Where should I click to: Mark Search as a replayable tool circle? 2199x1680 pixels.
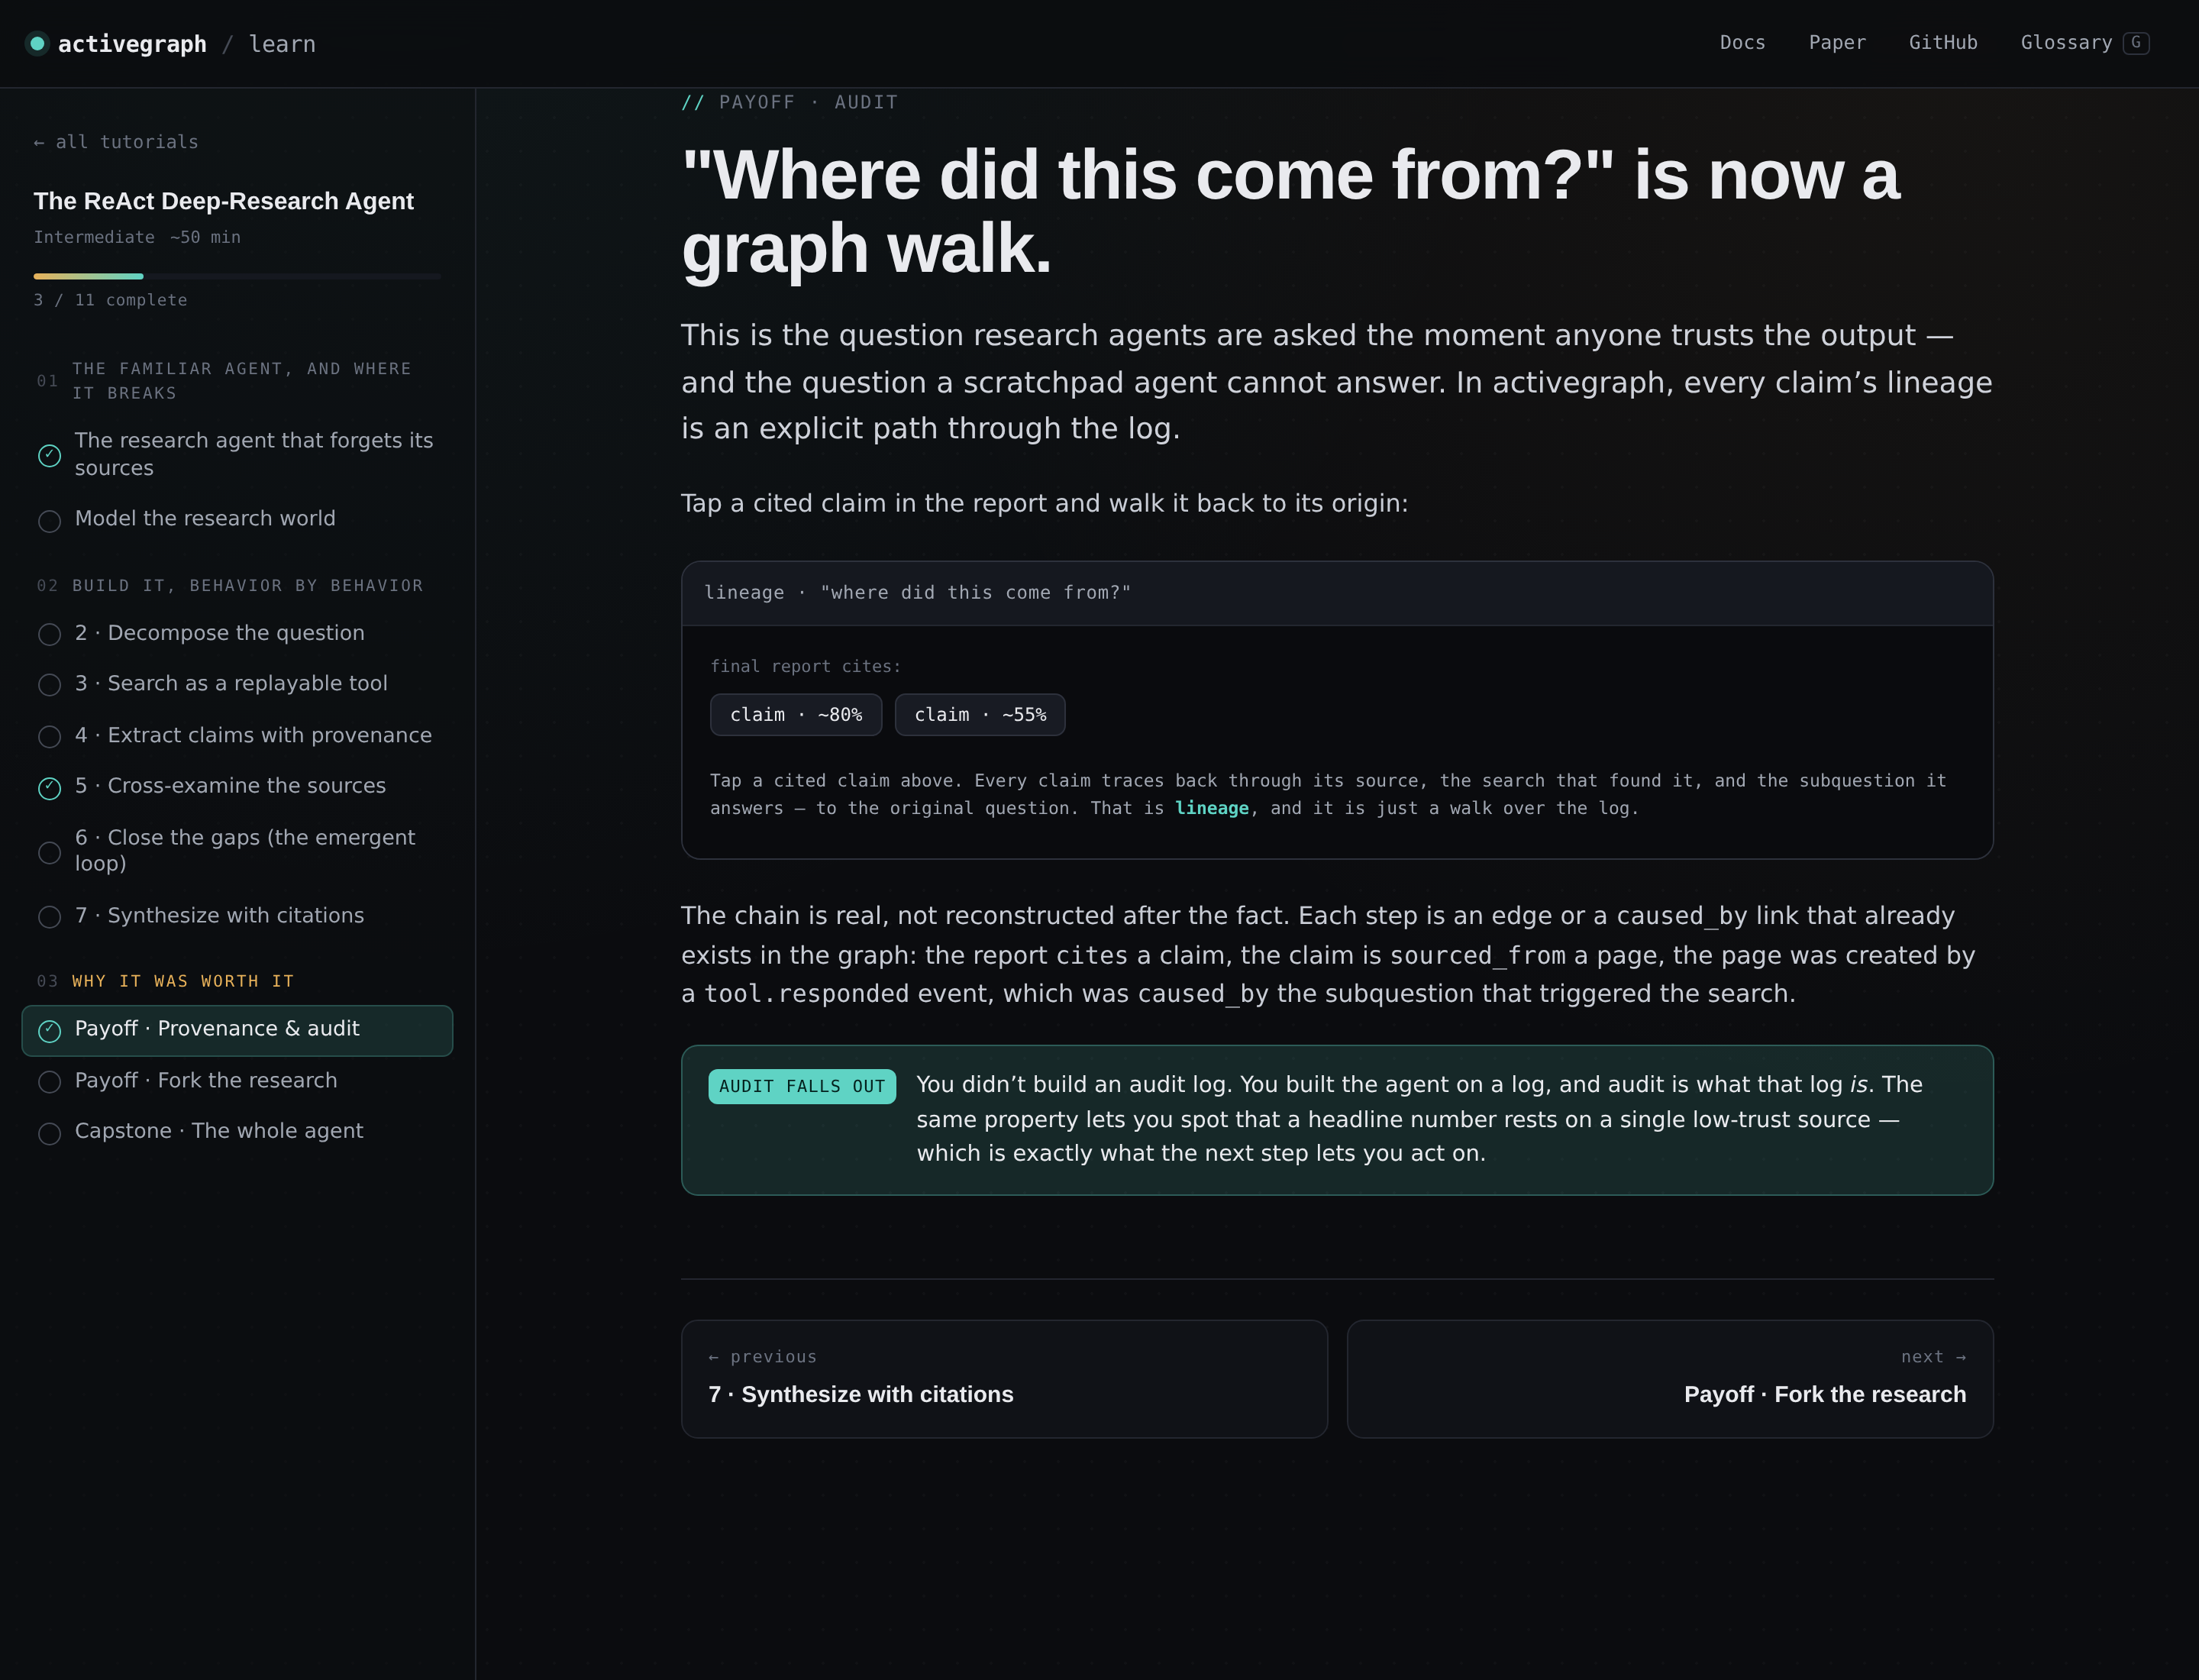pyautogui.click(x=49, y=685)
